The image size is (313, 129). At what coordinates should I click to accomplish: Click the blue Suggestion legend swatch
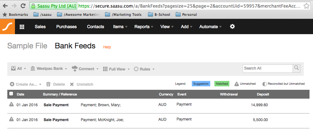pyautogui.click(x=201, y=84)
